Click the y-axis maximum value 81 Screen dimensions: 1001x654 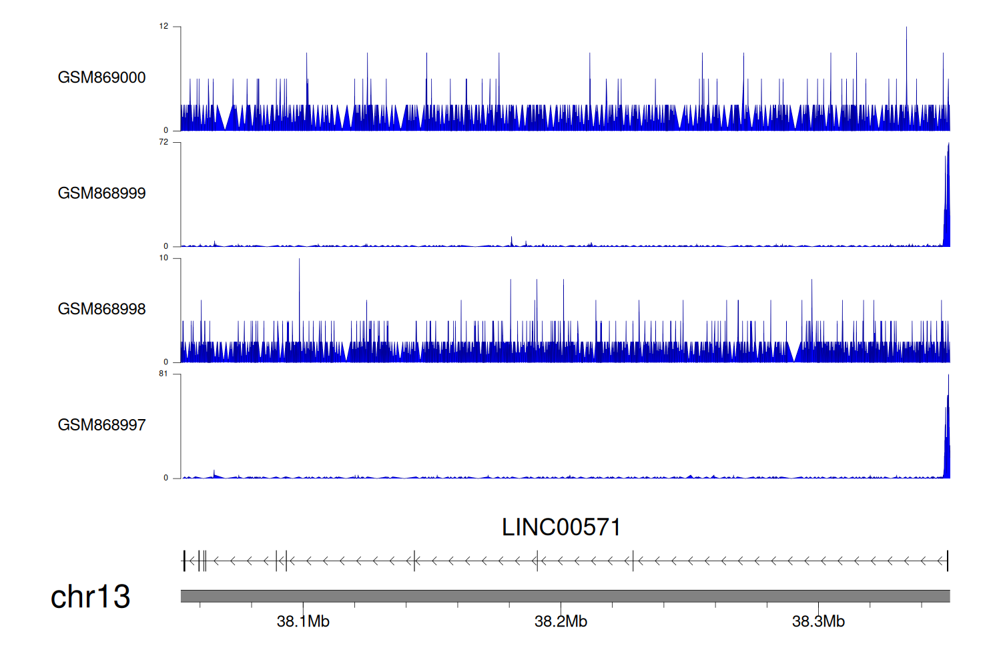(x=163, y=374)
